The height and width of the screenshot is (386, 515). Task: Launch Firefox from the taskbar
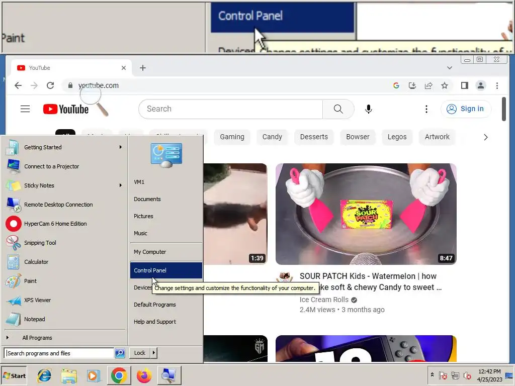click(144, 376)
